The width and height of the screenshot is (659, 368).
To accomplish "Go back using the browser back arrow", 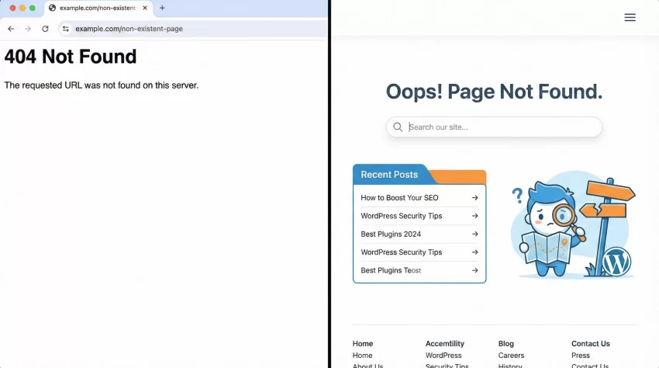I will pyautogui.click(x=11, y=29).
